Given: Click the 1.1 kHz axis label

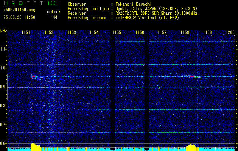Looking at the screenshot, I should pos(3,49).
